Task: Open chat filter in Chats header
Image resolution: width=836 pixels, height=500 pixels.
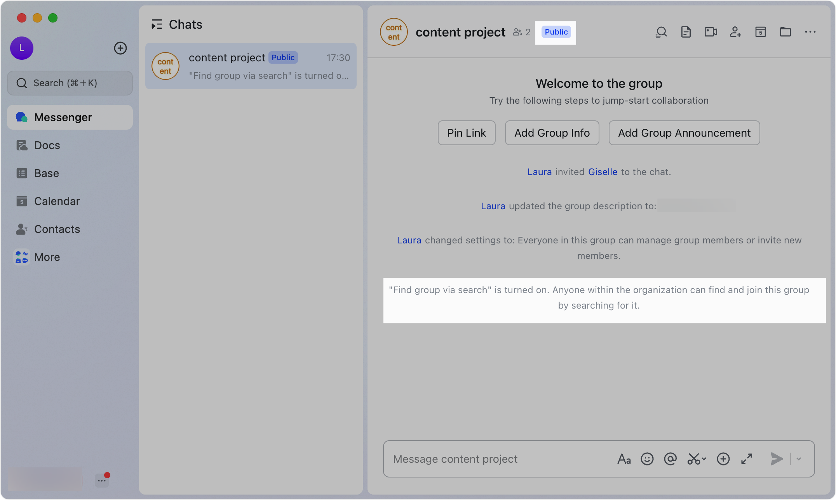Action: pos(157,24)
